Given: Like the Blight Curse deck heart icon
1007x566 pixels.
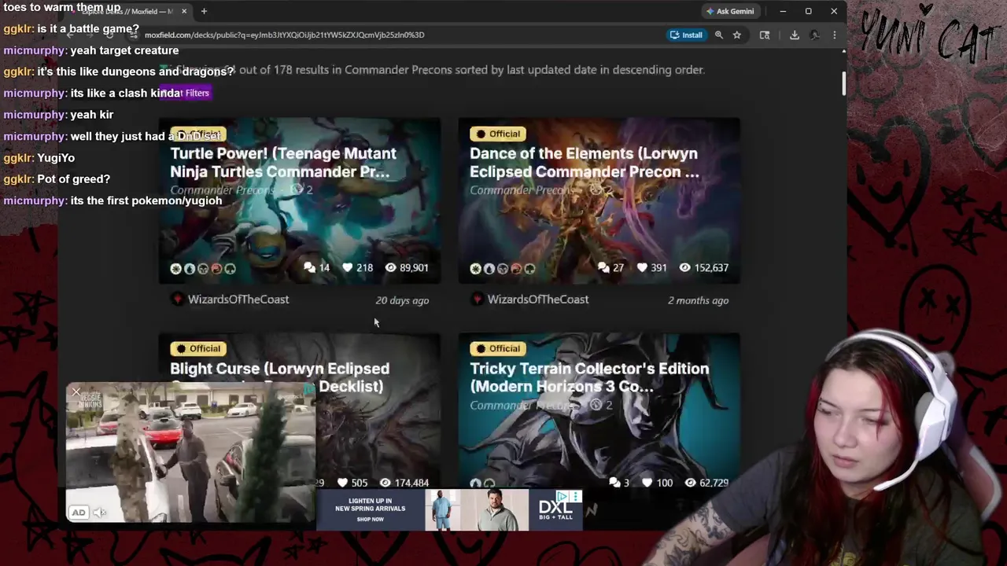Looking at the screenshot, I should pyautogui.click(x=342, y=483).
